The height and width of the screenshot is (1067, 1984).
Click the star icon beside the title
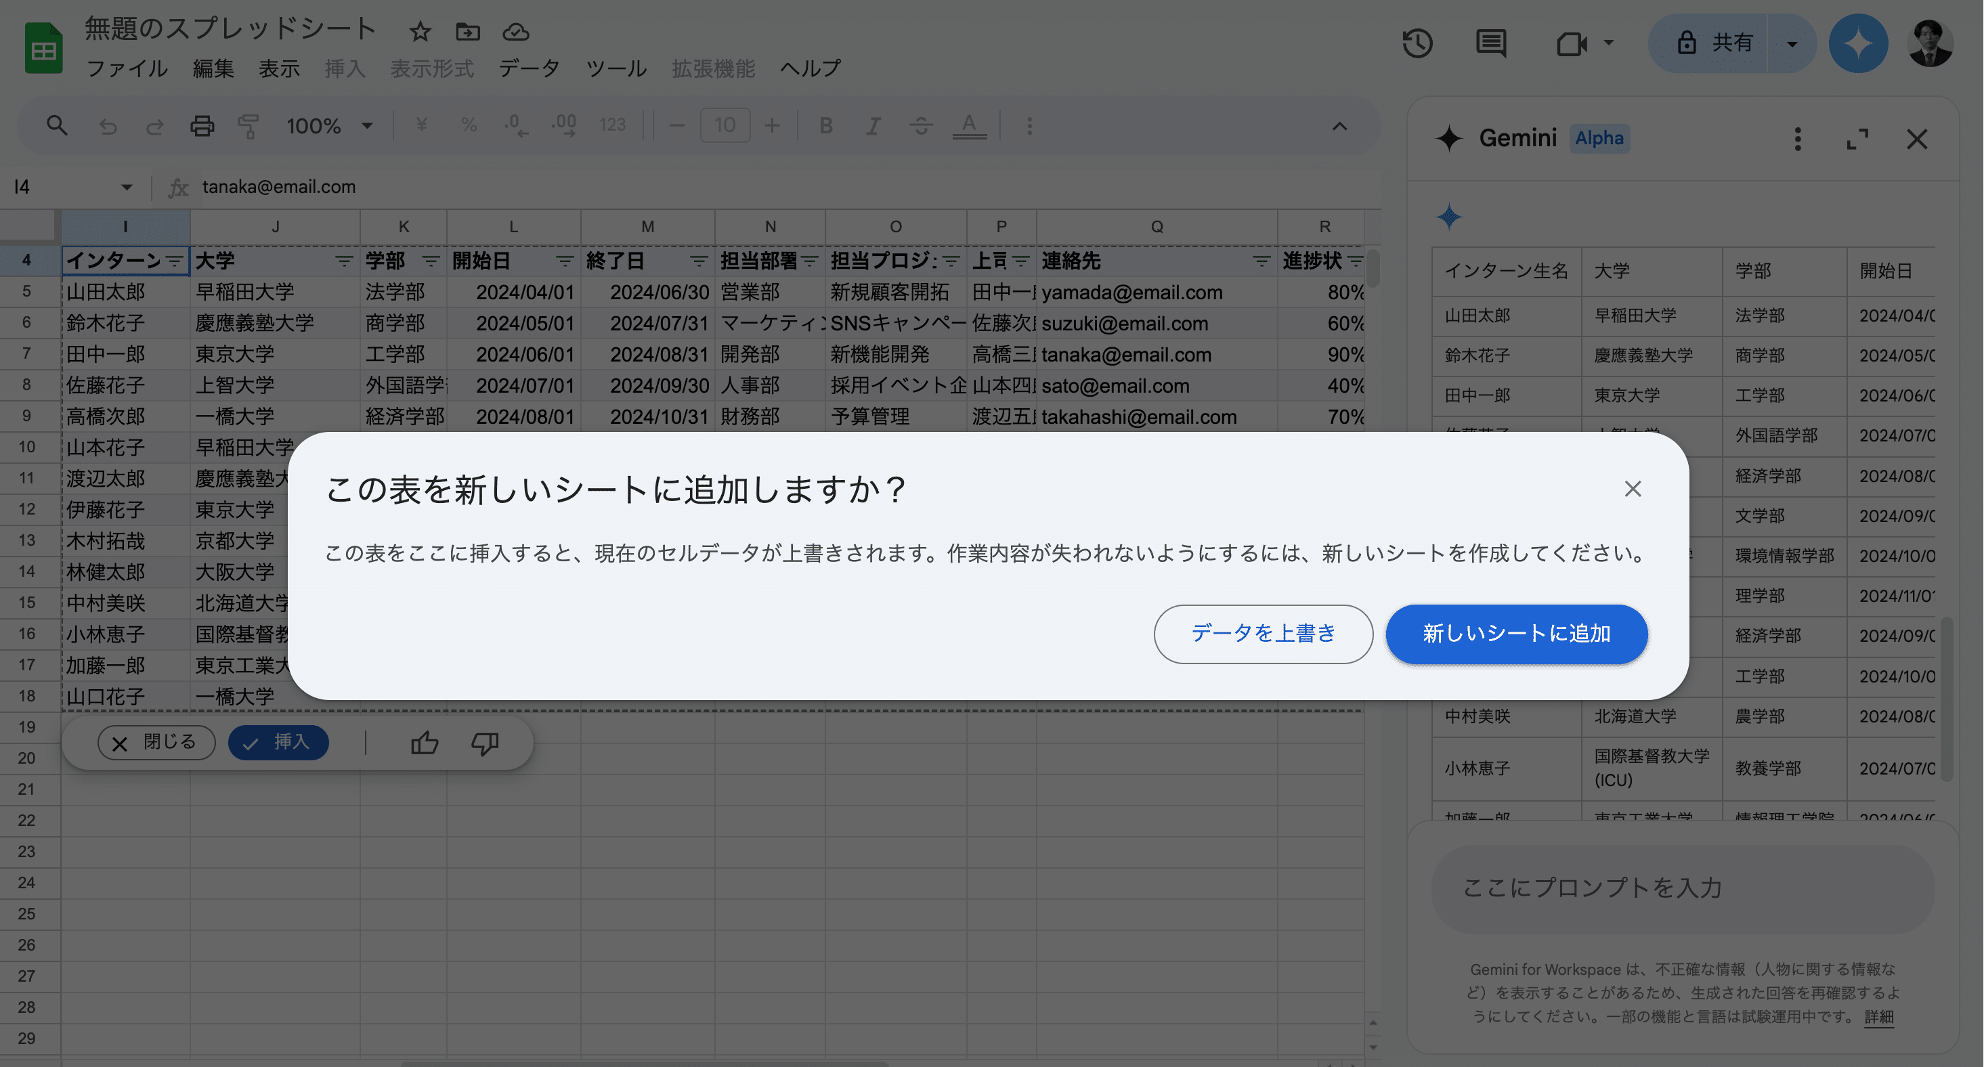[420, 32]
